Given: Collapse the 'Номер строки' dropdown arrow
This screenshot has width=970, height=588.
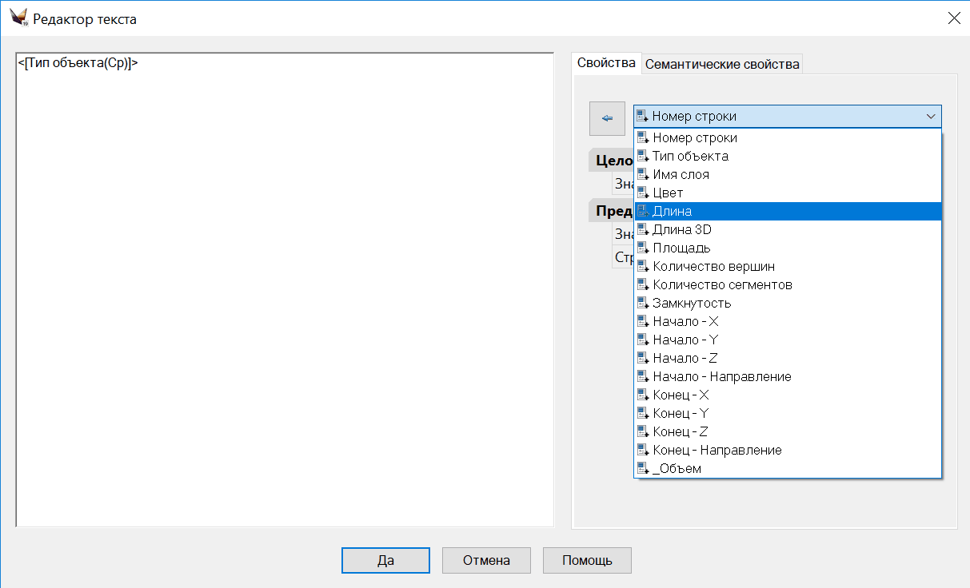Looking at the screenshot, I should coord(931,117).
